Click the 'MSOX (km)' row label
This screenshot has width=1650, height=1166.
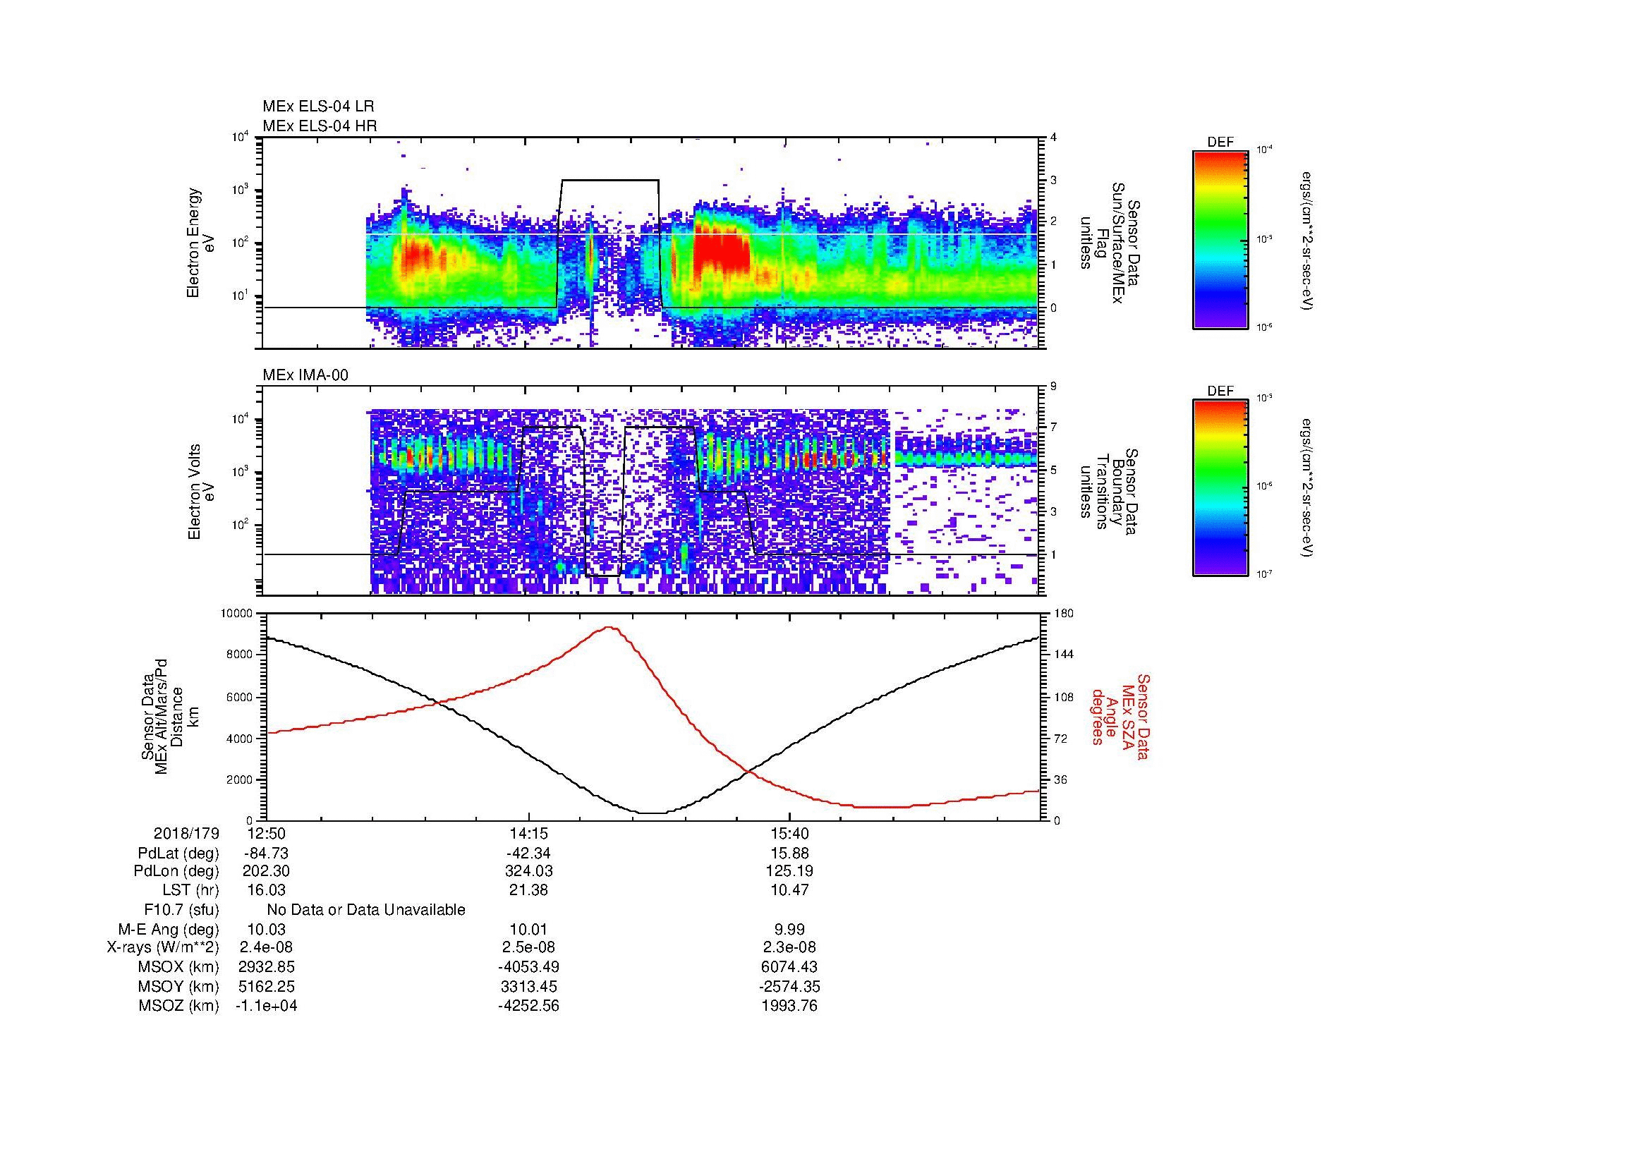[178, 967]
